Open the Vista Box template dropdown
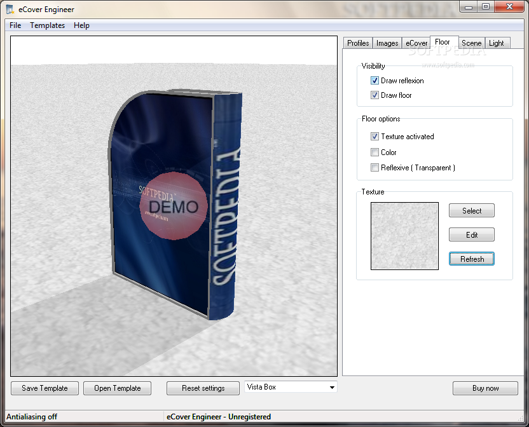This screenshot has width=529, height=427. 291,387
